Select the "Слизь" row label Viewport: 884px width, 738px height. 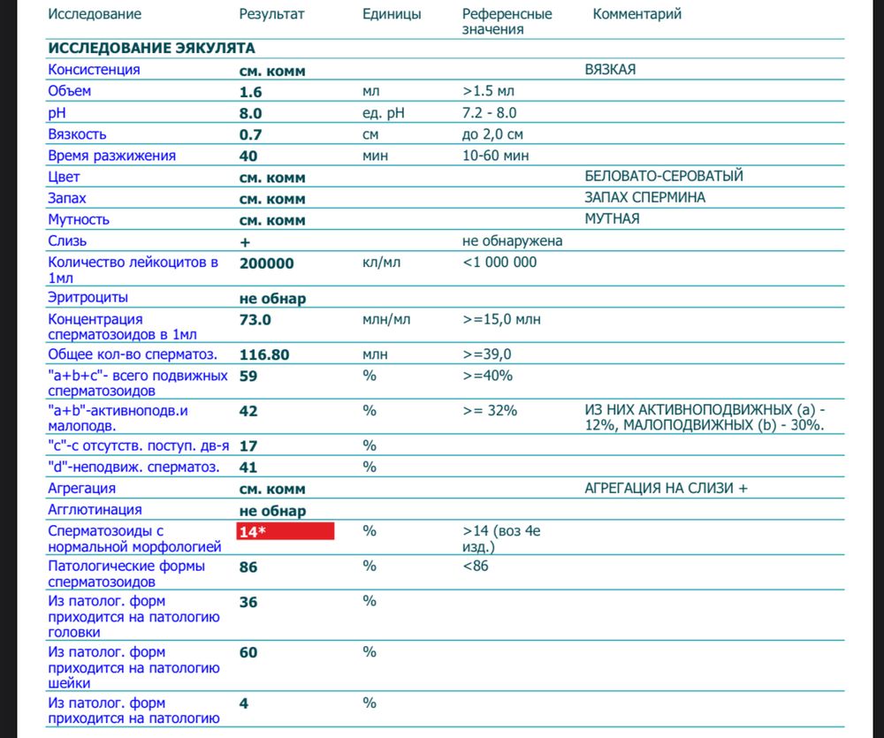pos(67,241)
